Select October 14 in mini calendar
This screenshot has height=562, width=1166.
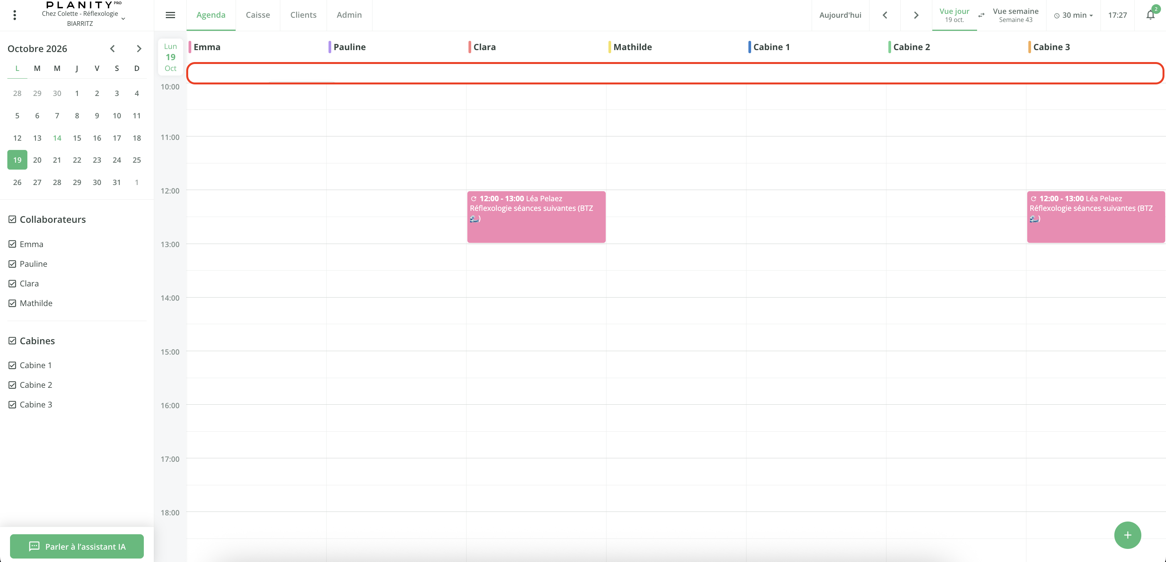57,138
